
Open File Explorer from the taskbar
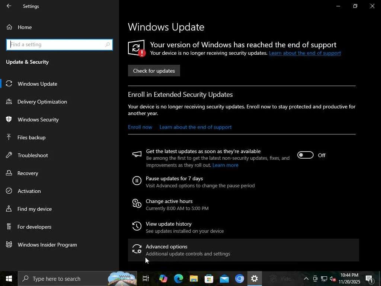tap(193, 279)
